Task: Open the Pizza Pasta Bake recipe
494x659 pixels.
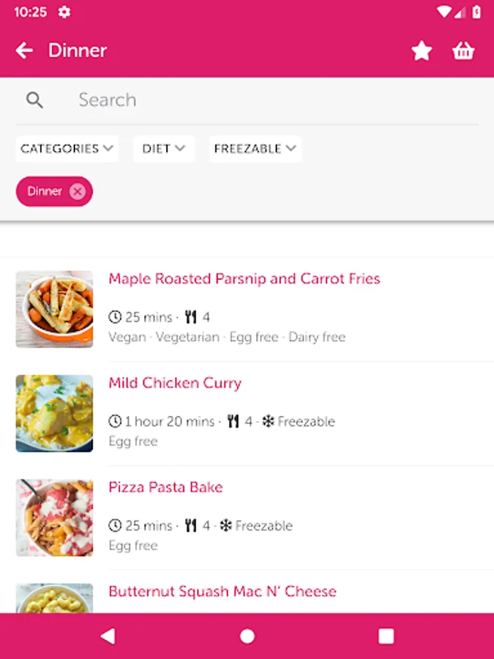Action: [x=165, y=487]
